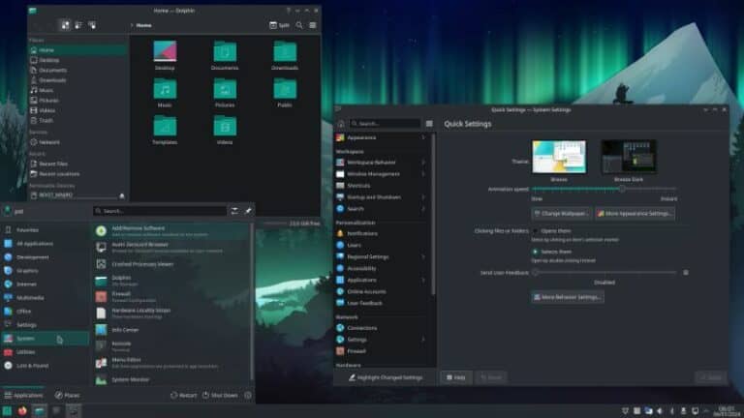Open Internet category in launcher
This screenshot has height=418, width=744.
46,284
